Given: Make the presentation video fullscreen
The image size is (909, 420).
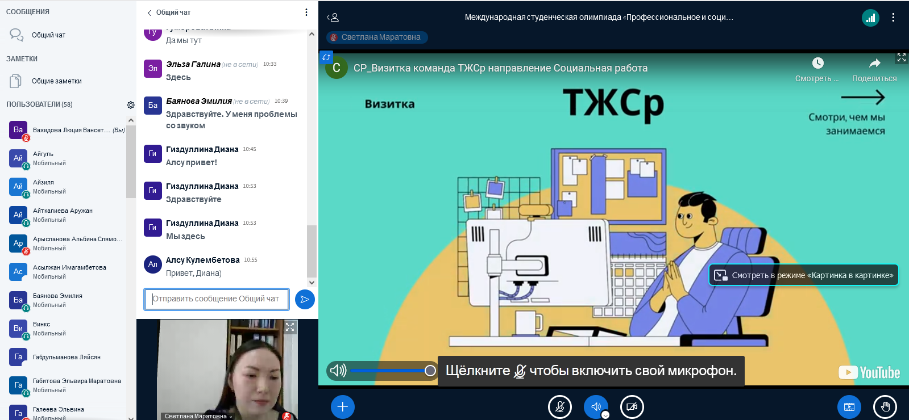Looking at the screenshot, I should click(901, 58).
